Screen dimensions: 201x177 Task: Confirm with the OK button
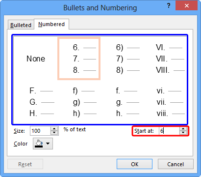click(x=134, y=164)
